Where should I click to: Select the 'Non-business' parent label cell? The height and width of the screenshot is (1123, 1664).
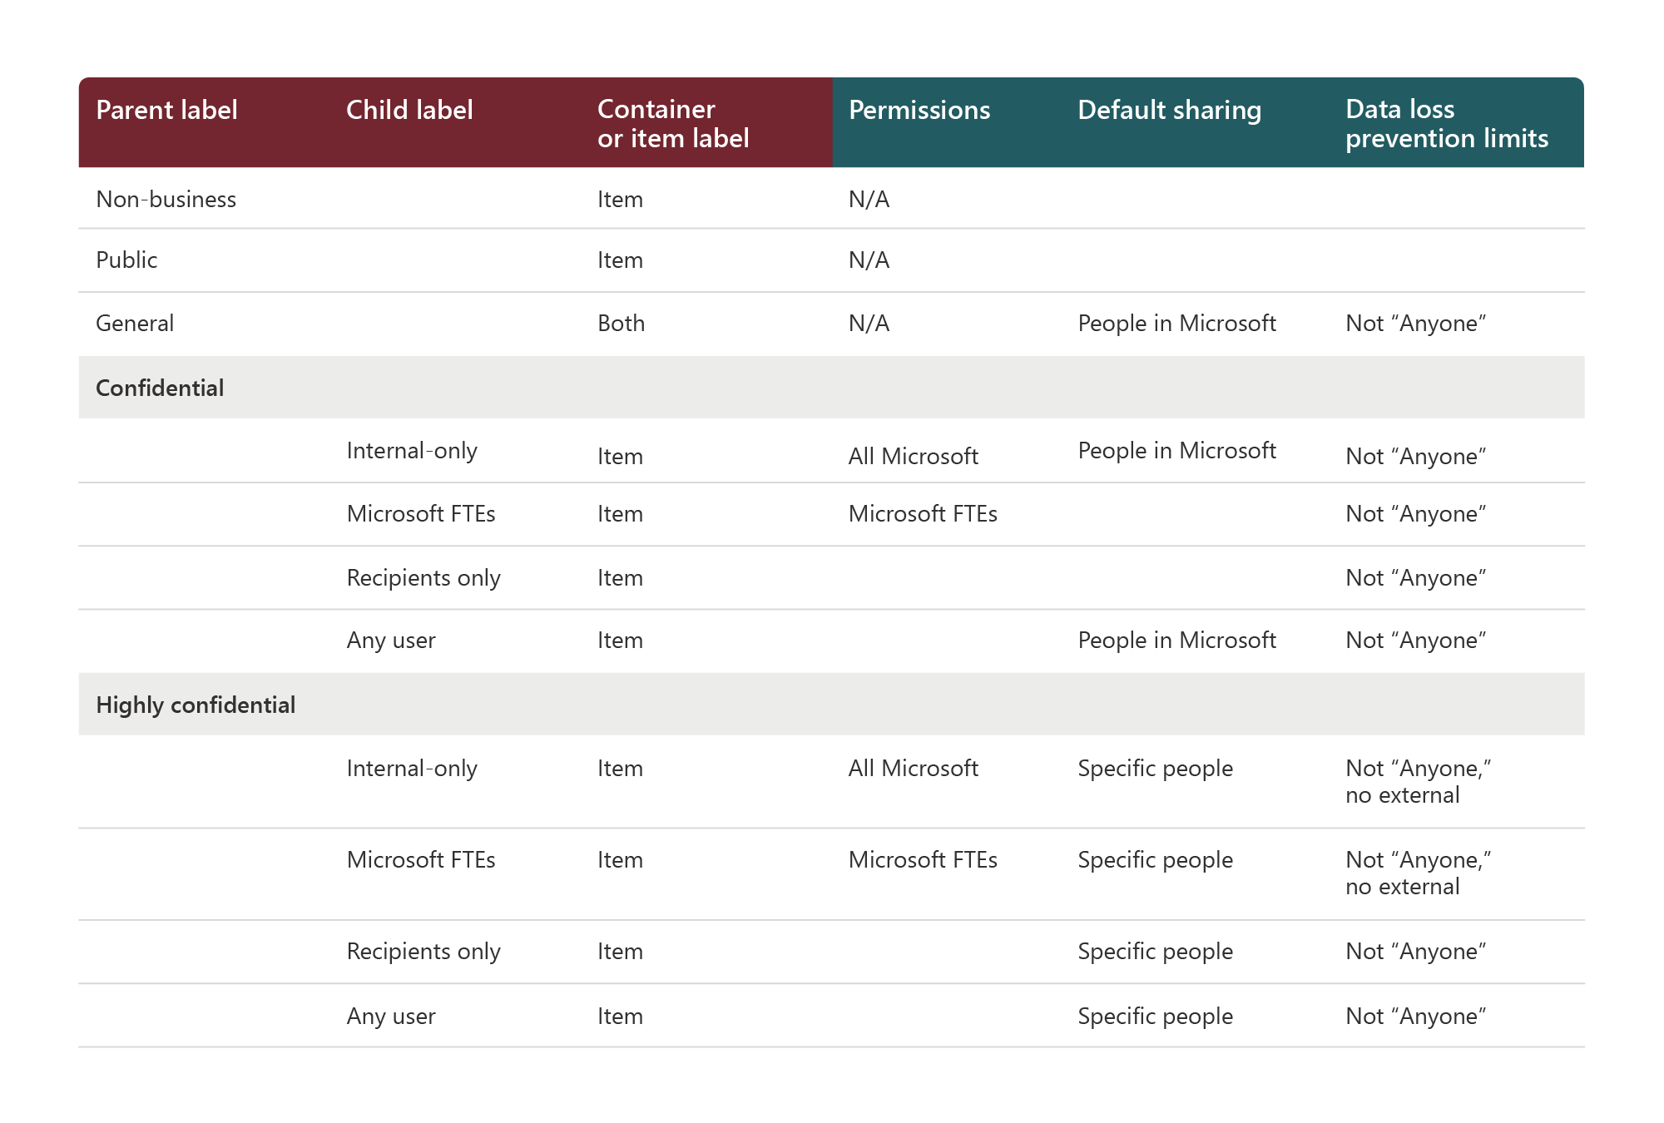(166, 200)
